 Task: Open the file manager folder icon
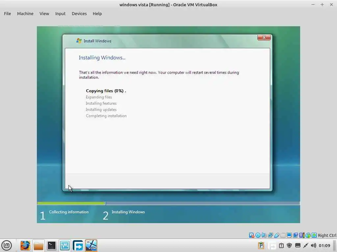tap(39, 245)
